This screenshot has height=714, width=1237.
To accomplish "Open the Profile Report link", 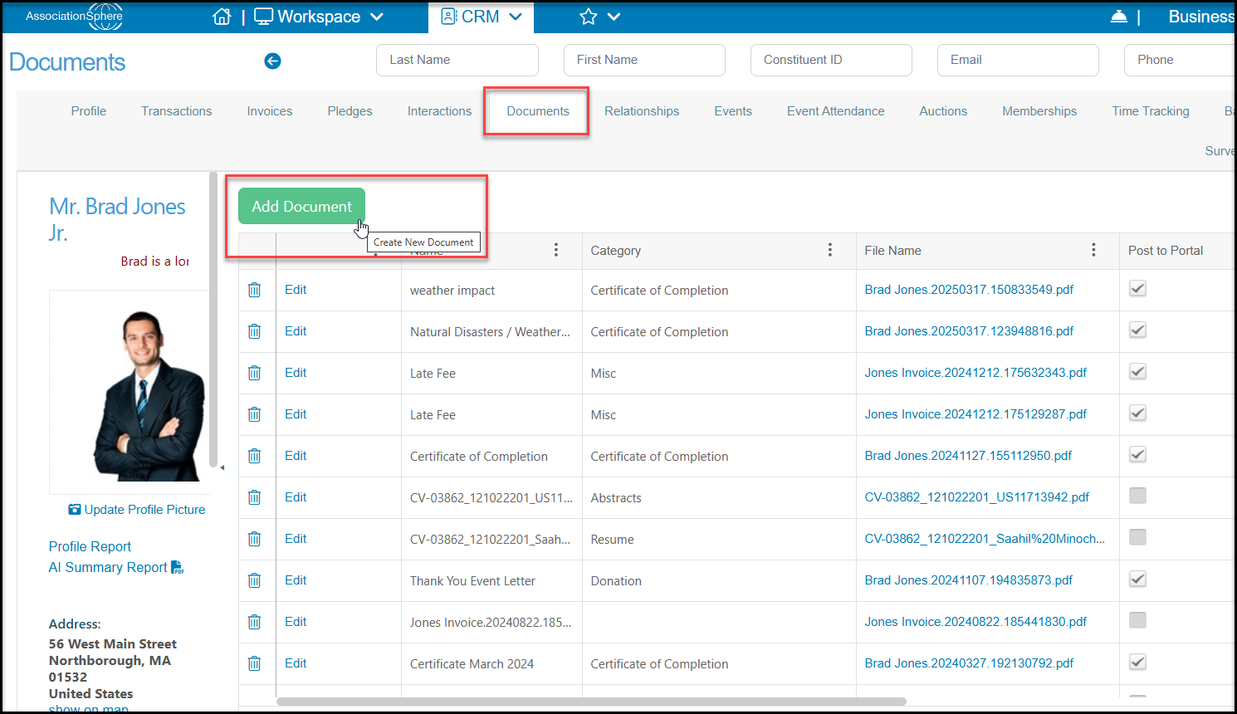I will (90, 546).
